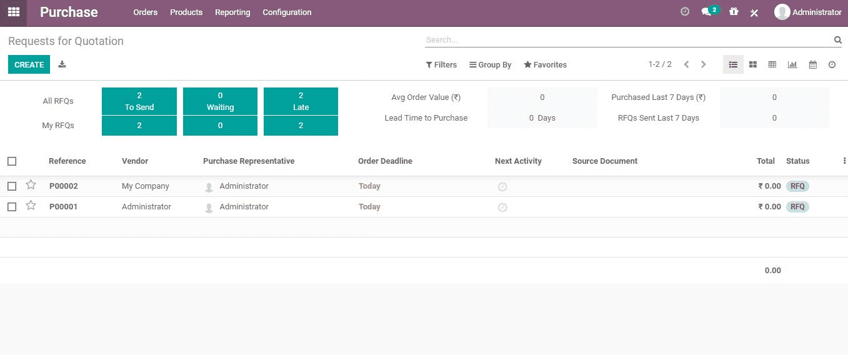
Task: Filter All RFQs Waiting tile
Action: [220, 101]
